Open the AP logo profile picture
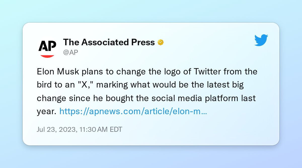 (47, 48)
